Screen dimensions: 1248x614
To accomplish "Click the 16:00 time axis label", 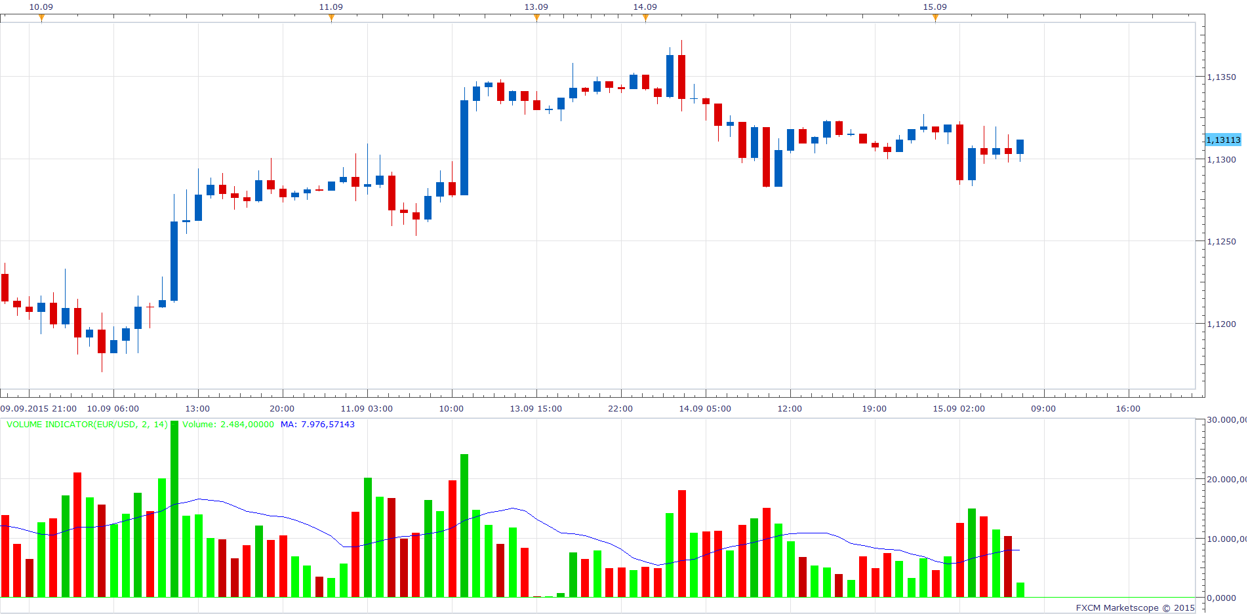I will (x=1128, y=408).
